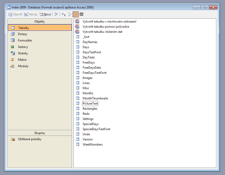Click the Delete X icon in toolbar
Viewport: 225px width, 175px height.
point(56,14)
